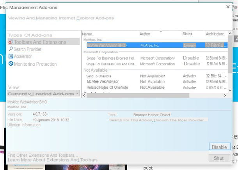Click the Monitoring Protection icon
The image size is (238, 170).
point(11,63)
